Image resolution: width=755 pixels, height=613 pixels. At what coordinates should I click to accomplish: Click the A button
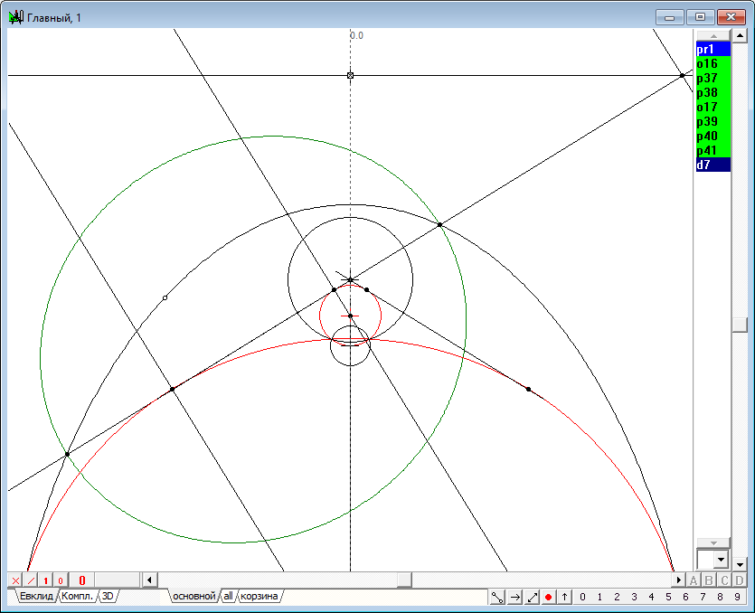[694, 580]
